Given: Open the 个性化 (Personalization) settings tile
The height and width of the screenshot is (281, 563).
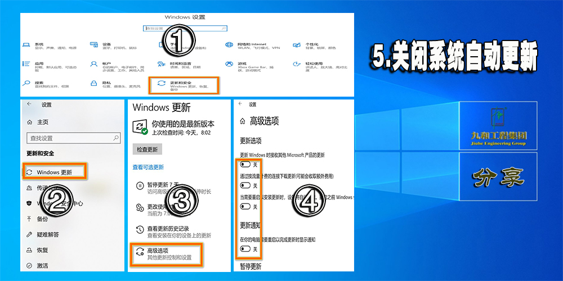Looking at the screenshot, I should pyautogui.click(x=315, y=46).
